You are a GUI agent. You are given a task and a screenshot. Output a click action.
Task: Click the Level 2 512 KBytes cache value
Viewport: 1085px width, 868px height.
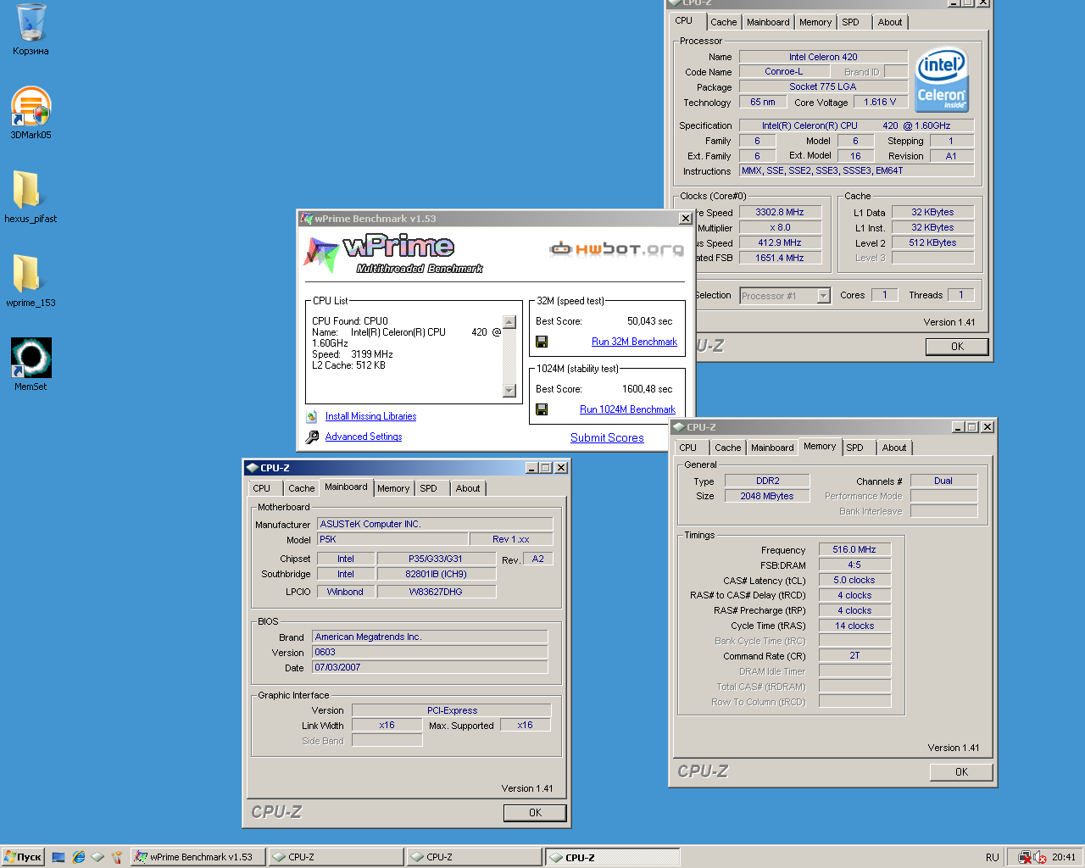(932, 242)
